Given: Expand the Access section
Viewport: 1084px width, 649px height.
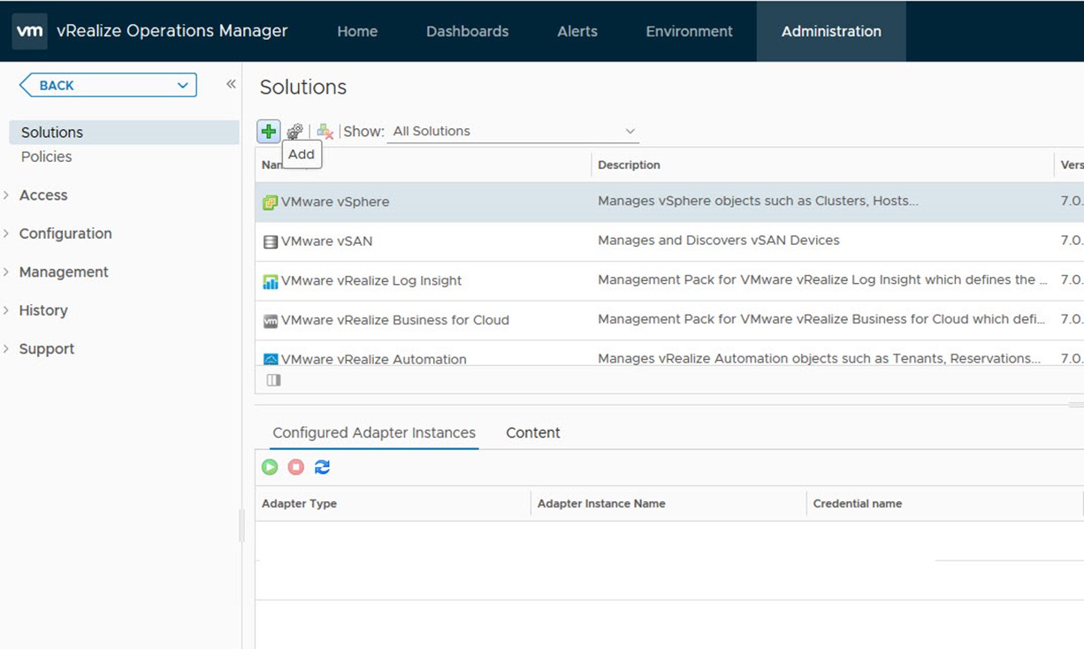Looking at the screenshot, I should tap(6, 195).
